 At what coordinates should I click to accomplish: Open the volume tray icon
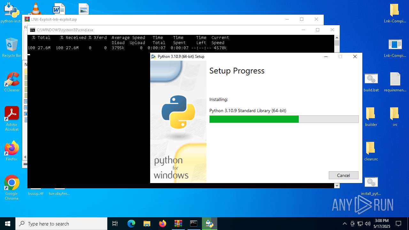tap(368, 224)
